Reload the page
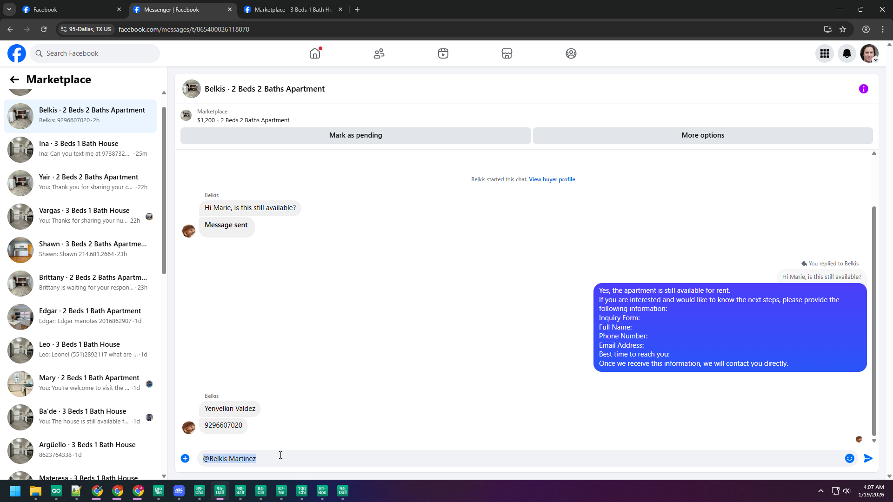This screenshot has height=502, width=893. tap(44, 29)
